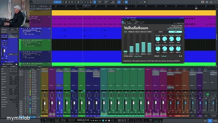Image resolution: width=218 pixels, height=123 pixels.
Task: Select the yellow track clip at top
Action: [x=134, y=13]
